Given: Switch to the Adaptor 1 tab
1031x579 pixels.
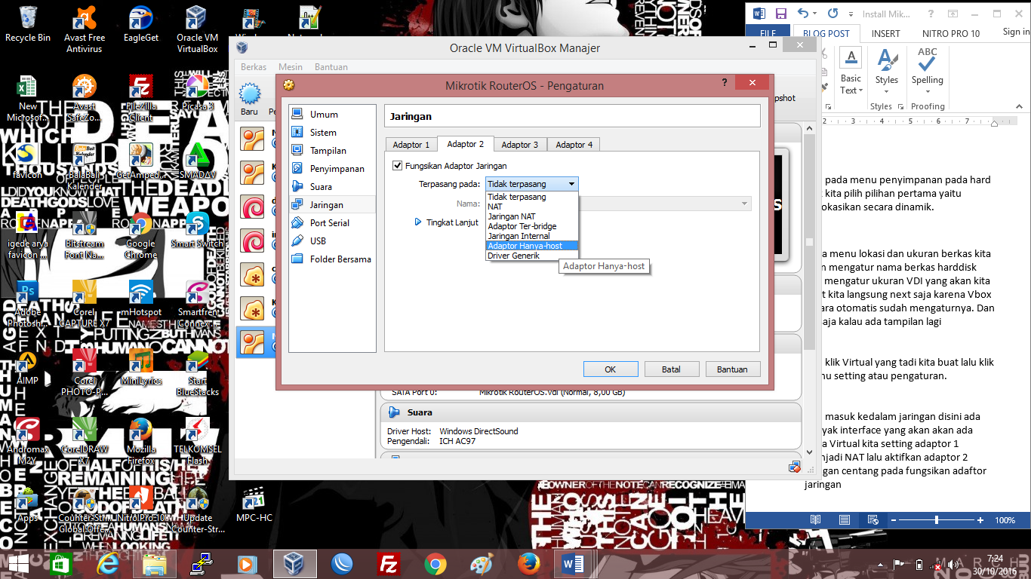Looking at the screenshot, I should point(411,145).
